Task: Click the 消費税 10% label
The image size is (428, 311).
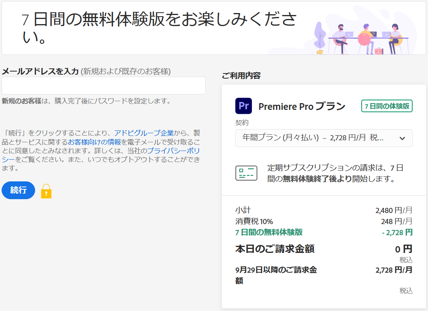Action: tap(254, 221)
